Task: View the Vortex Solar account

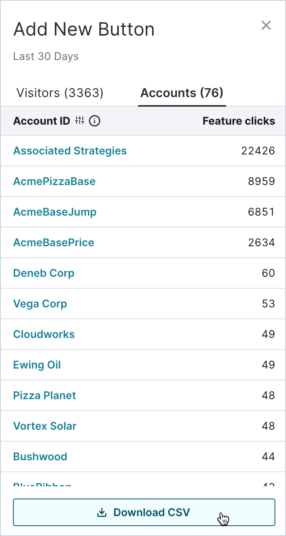Action: pyautogui.click(x=45, y=426)
